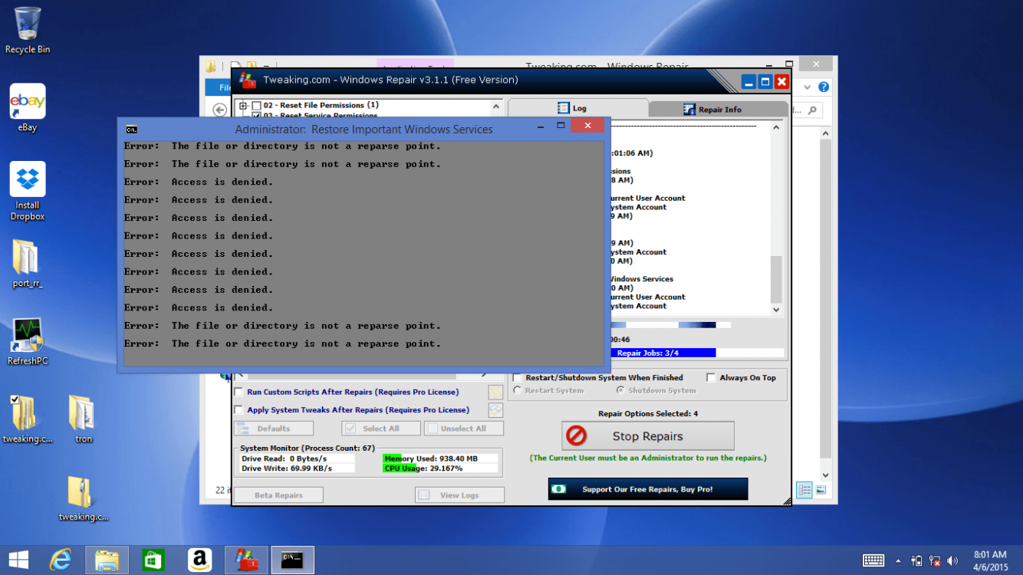Screen dimensions: 1023x575
Task: Click the red prohibited icon on Stop Repairs
Action: point(576,436)
